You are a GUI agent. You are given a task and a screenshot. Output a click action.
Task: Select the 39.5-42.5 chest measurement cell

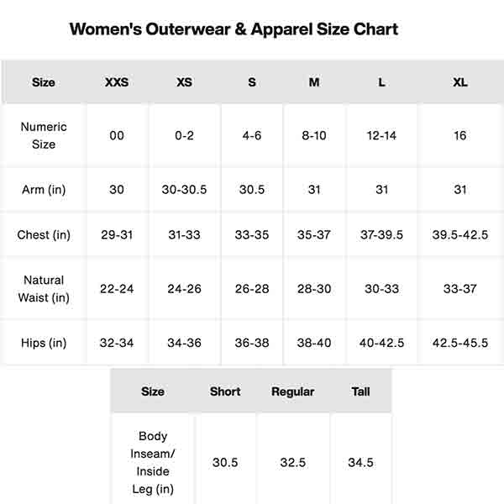point(459,235)
